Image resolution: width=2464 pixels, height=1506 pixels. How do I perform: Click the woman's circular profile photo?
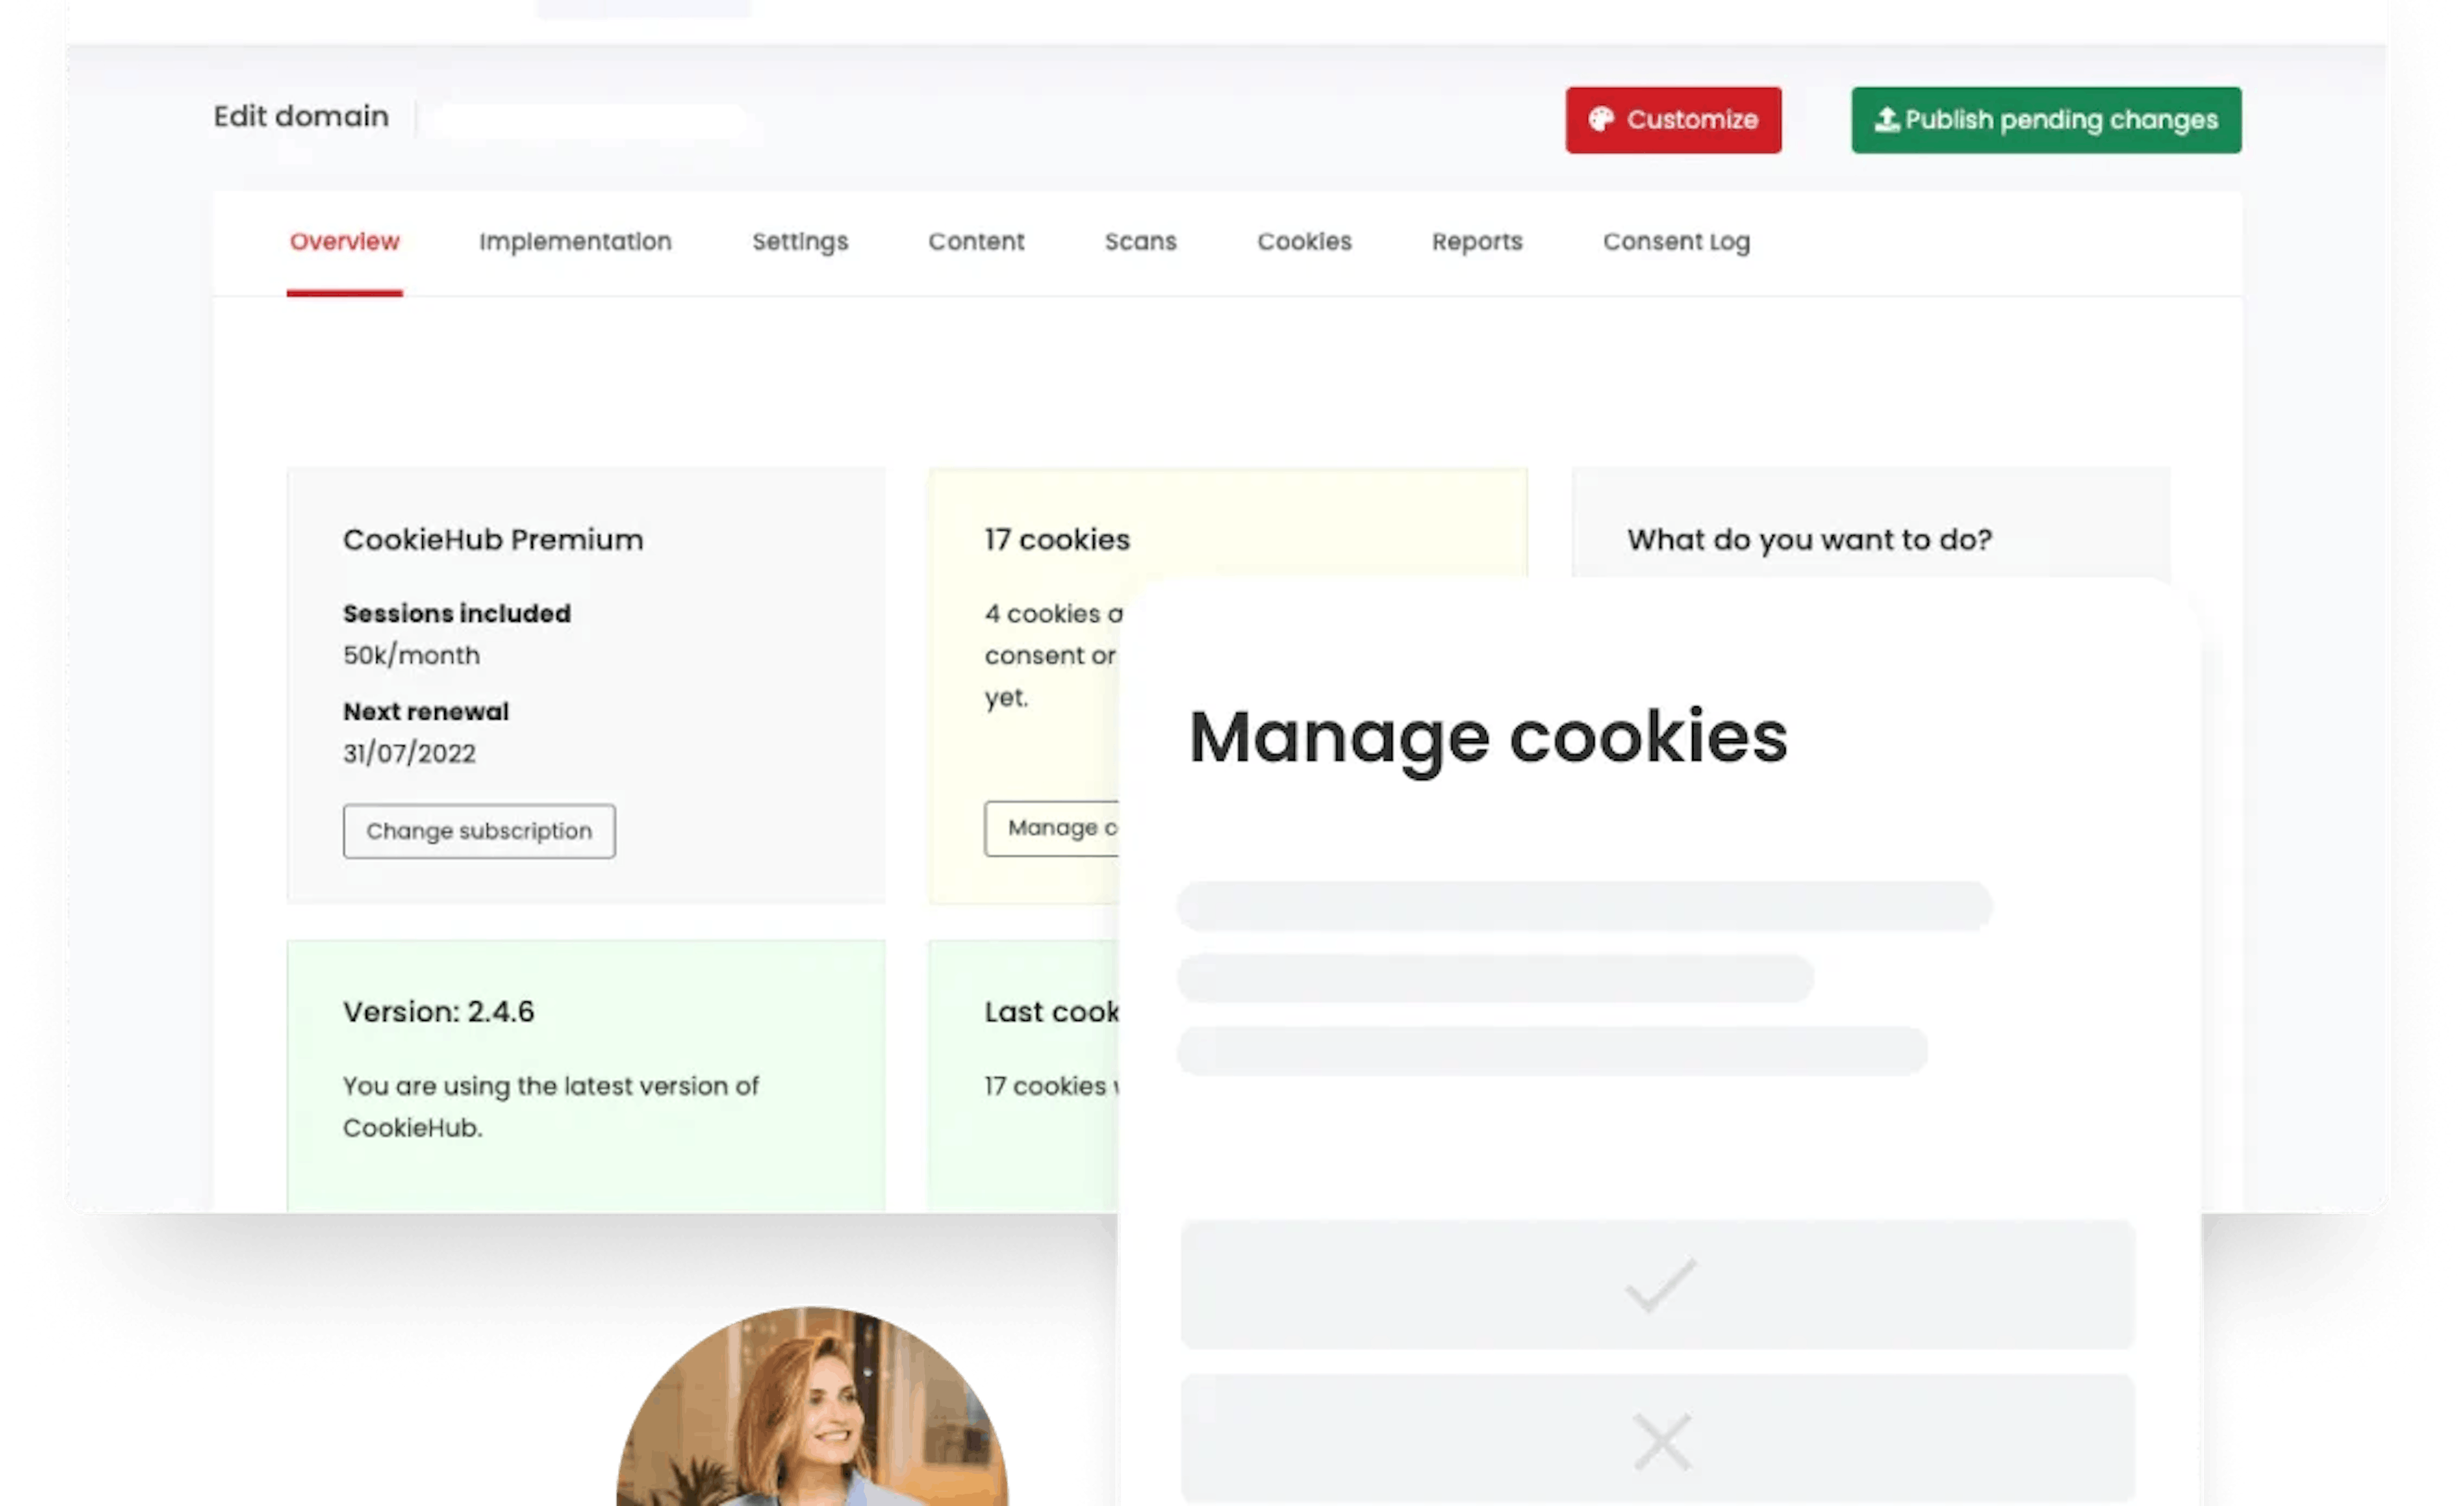812,1407
